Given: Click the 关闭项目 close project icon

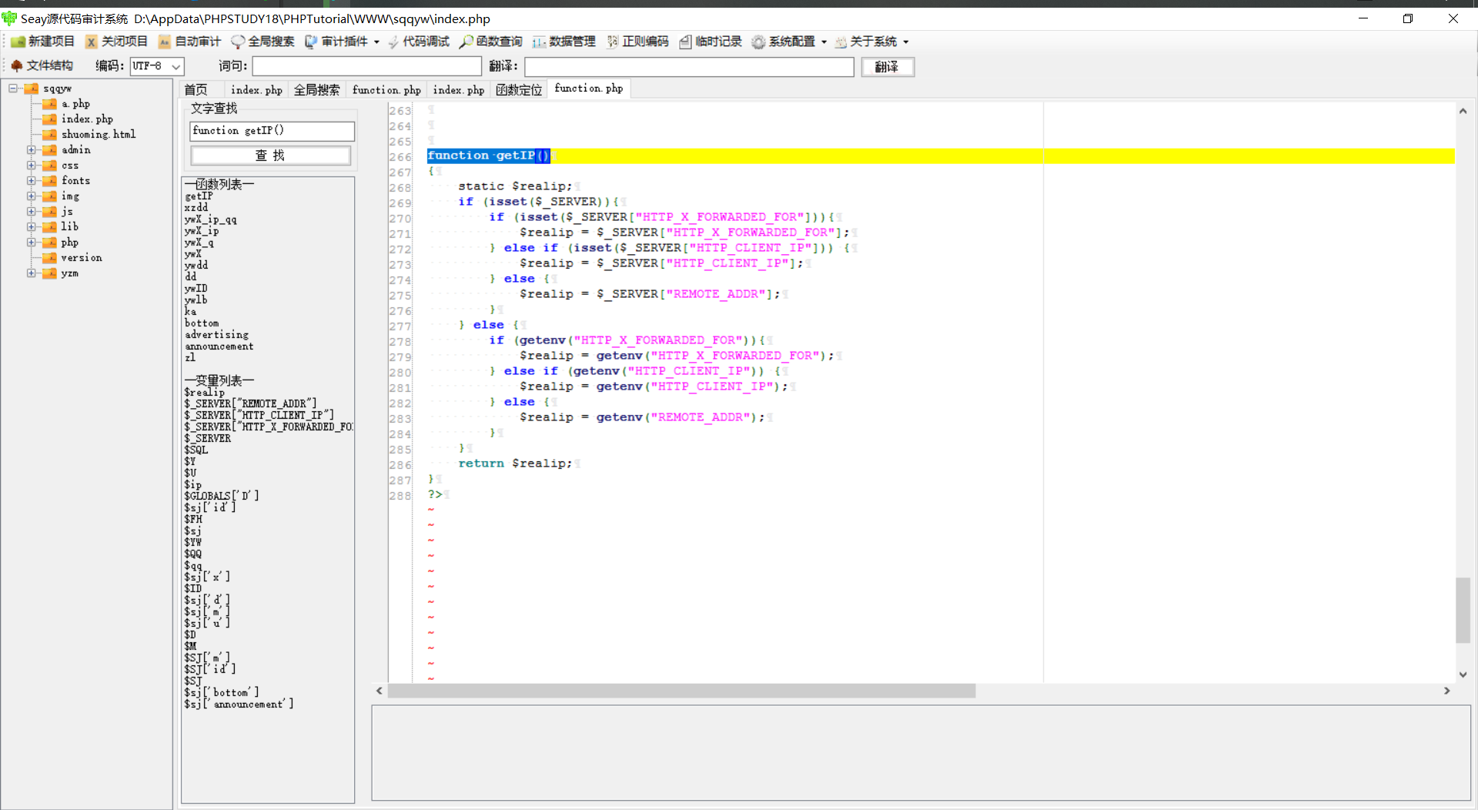Looking at the screenshot, I should pos(91,42).
